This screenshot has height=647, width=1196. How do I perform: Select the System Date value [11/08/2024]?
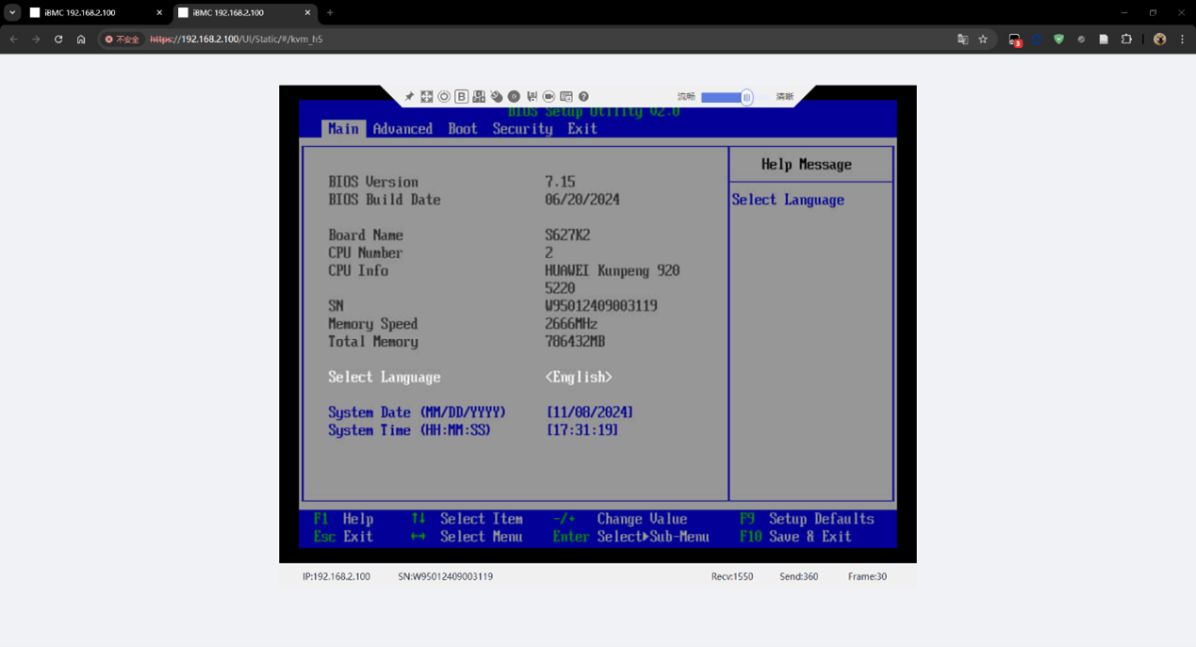[x=590, y=412]
